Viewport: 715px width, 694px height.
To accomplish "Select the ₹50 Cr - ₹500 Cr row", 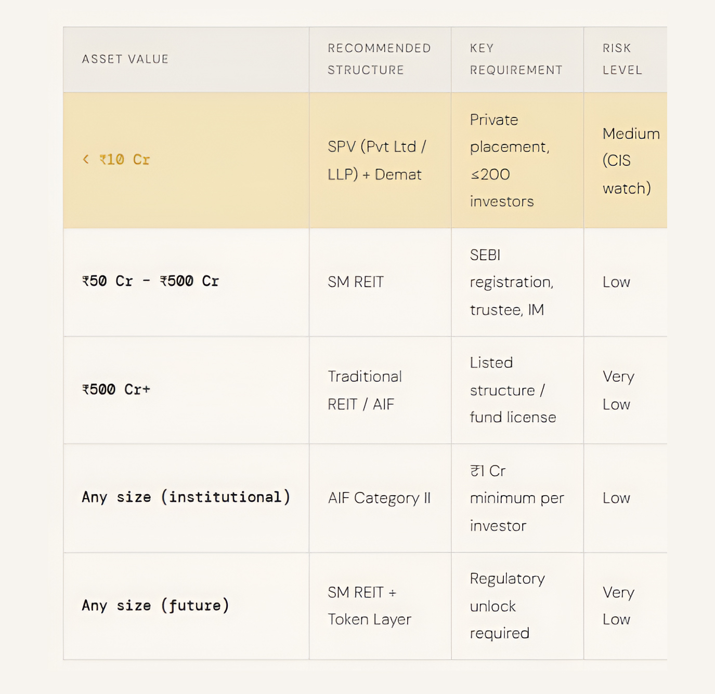I will (150, 281).
